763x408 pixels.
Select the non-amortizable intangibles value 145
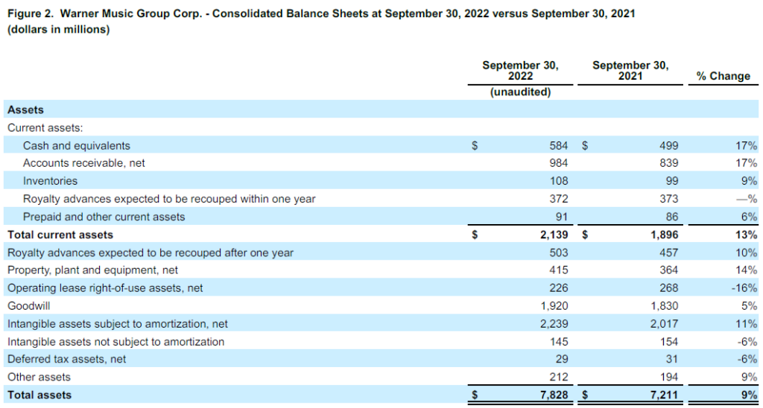pos(559,342)
